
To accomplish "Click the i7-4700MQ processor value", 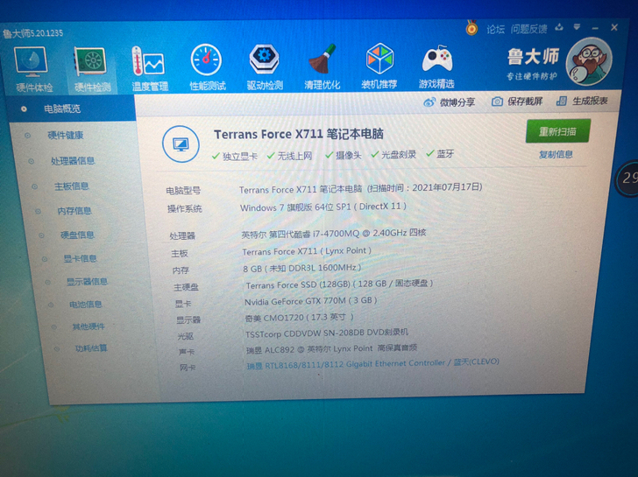I will (x=334, y=233).
